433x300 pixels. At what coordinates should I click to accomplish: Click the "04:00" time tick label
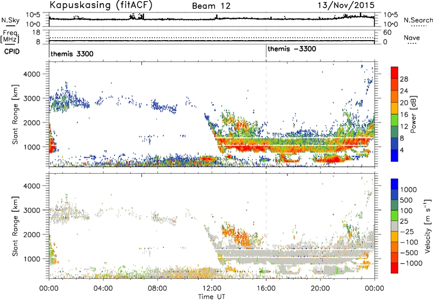pyautogui.click(x=103, y=289)
